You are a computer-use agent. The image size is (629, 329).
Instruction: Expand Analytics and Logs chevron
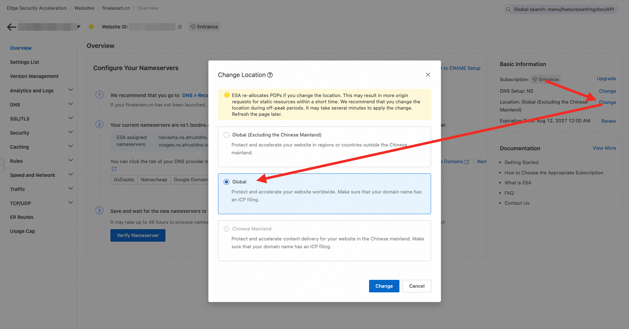(x=71, y=90)
